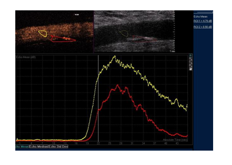Select the yellow dotted ROI on grayscale image
The image size is (232, 165).
coord(124,34)
